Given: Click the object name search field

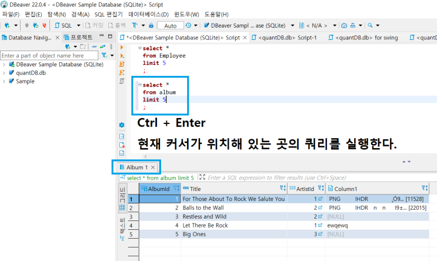Looking at the screenshot, I should point(49,55).
